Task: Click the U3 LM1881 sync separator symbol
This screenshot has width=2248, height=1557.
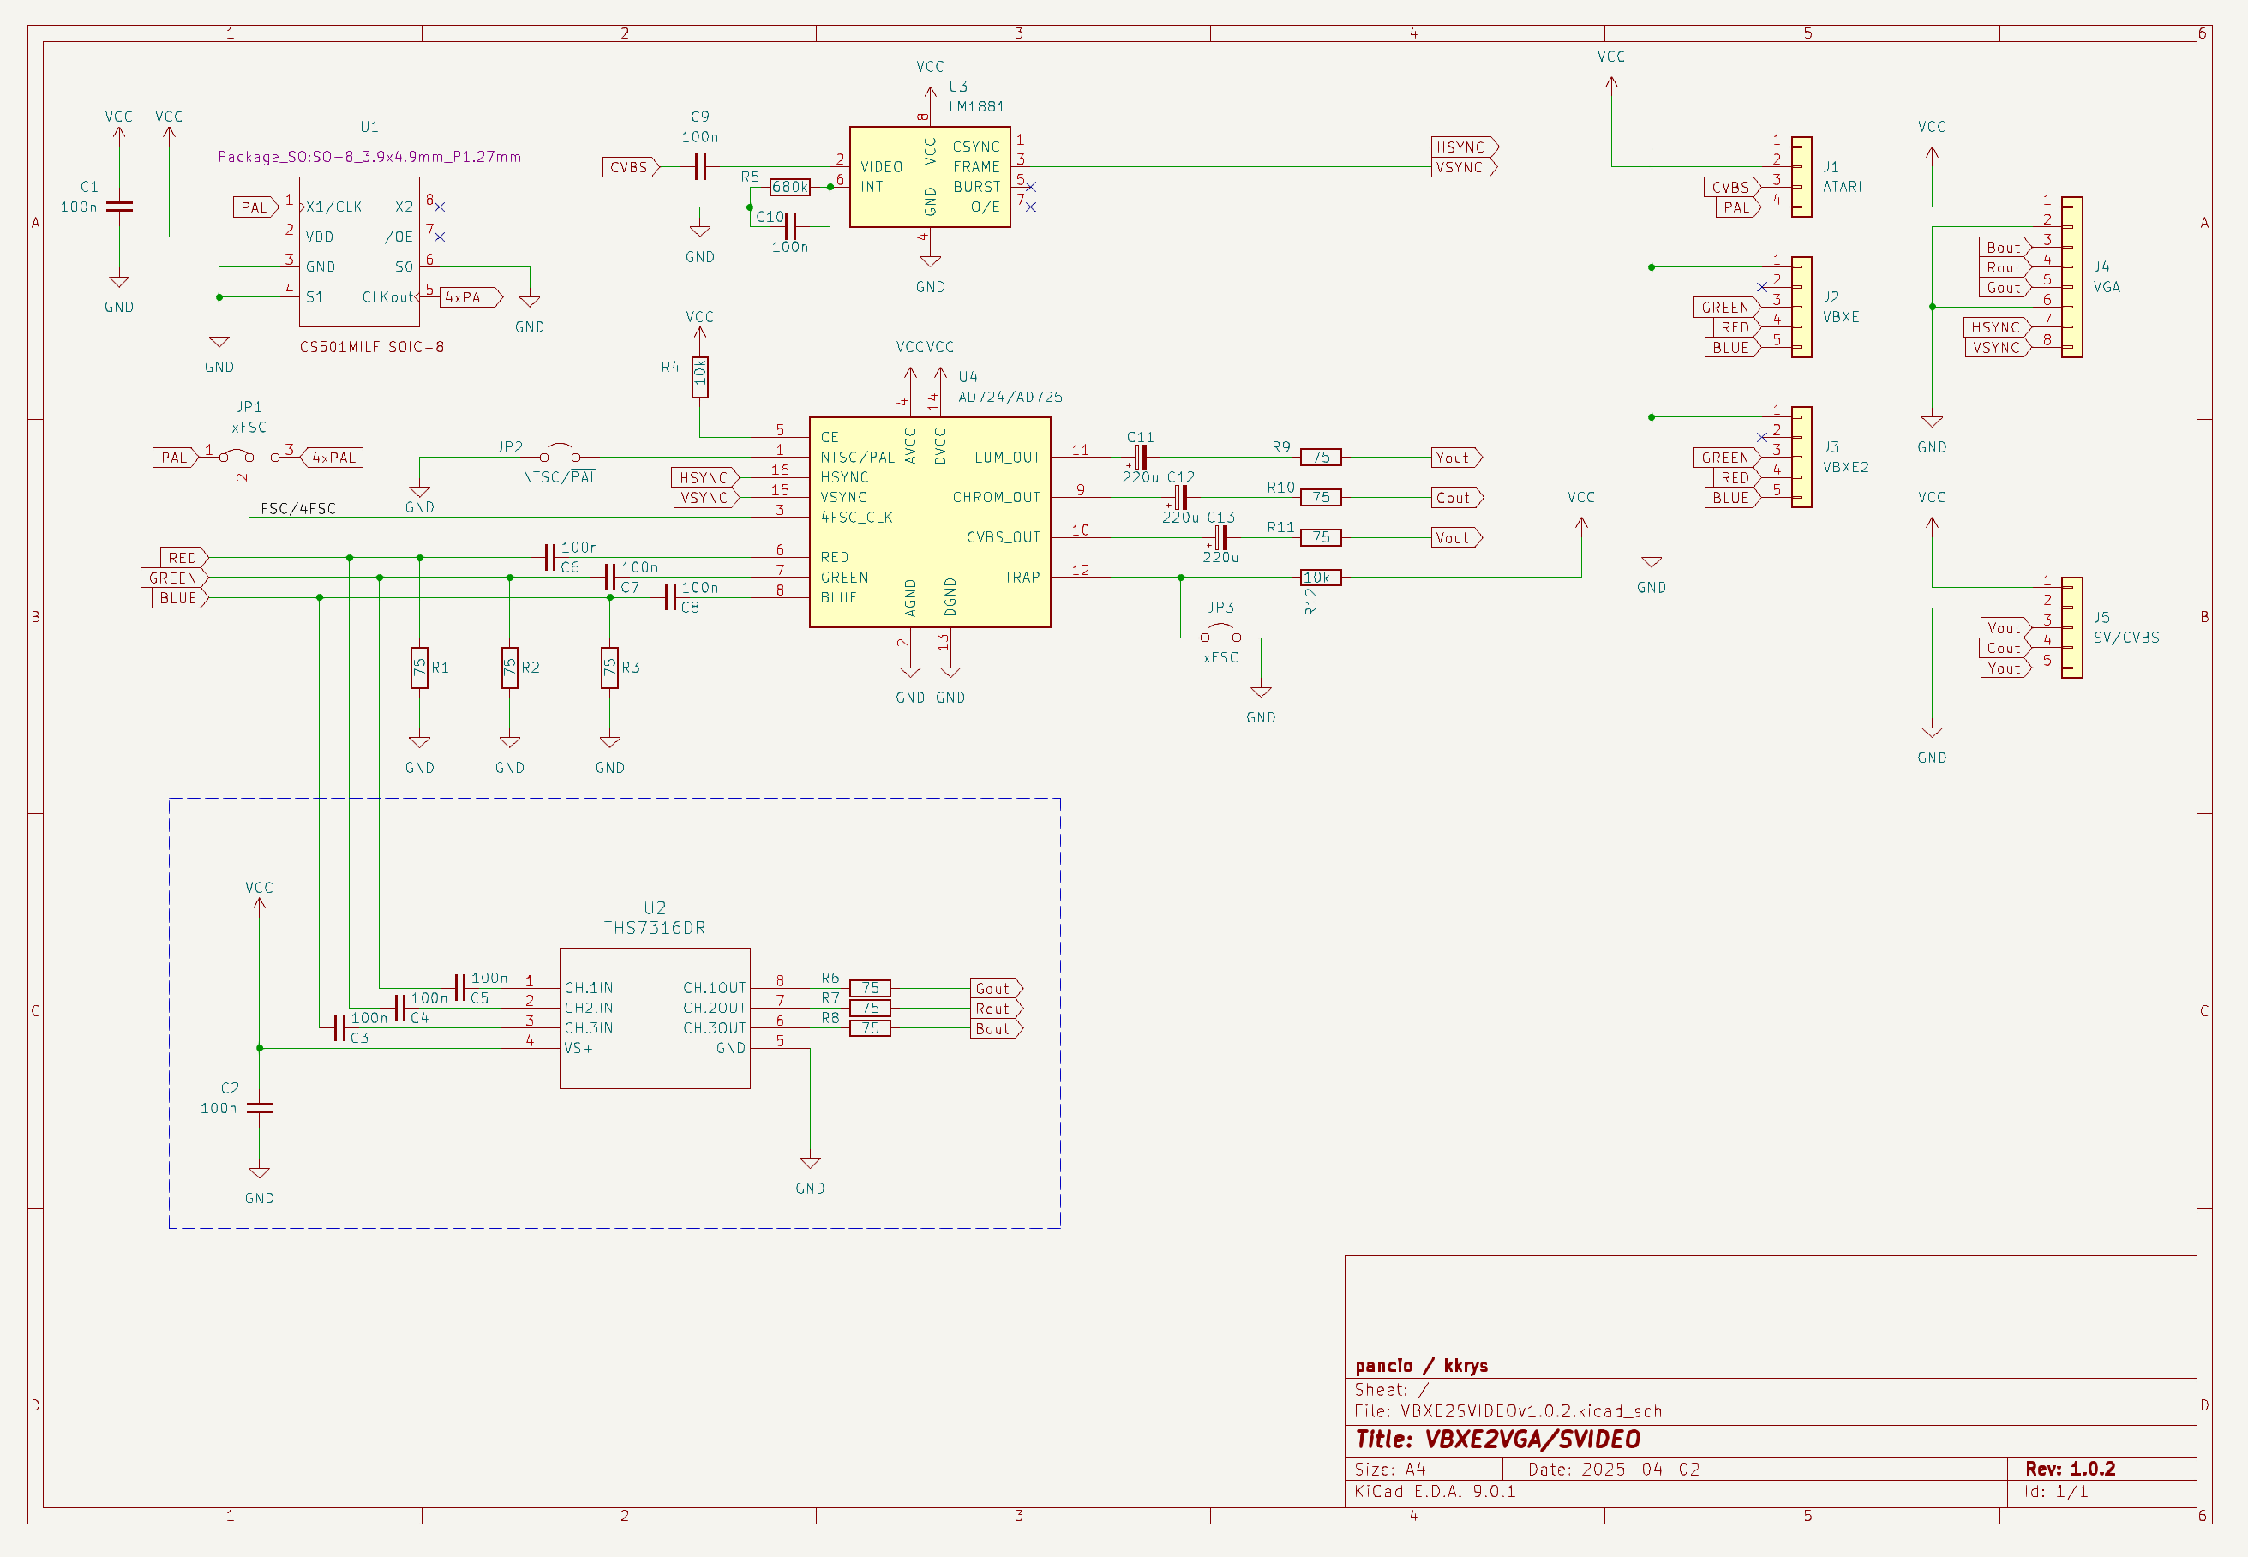Action: click(929, 177)
